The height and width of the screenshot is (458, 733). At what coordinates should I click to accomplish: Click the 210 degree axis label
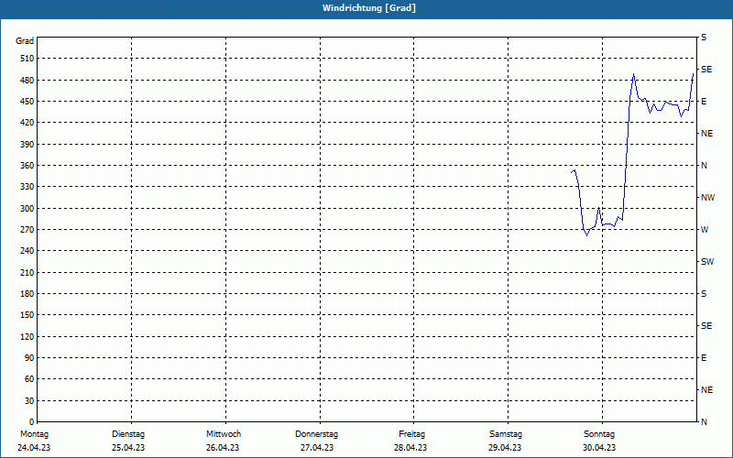[x=27, y=272]
